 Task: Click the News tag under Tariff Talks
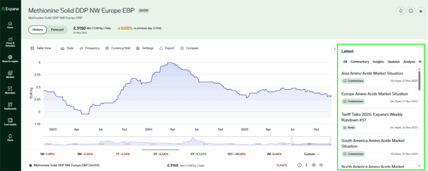[x=349, y=128]
